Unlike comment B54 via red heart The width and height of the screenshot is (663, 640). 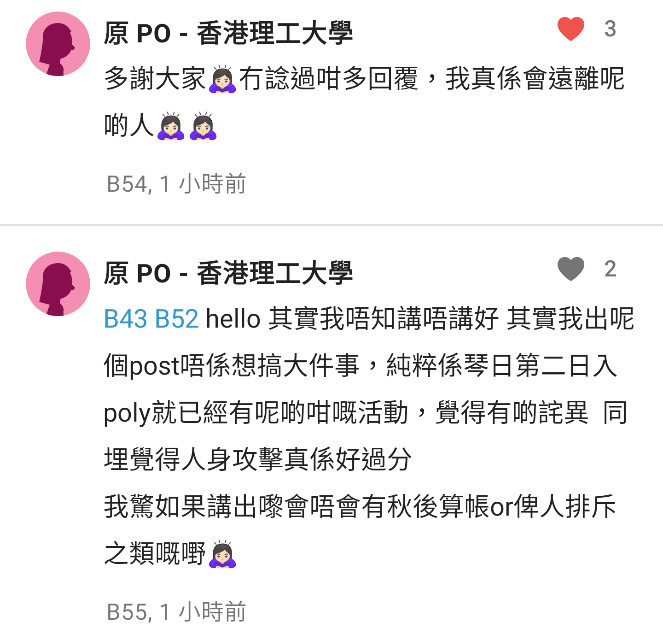click(x=570, y=29)
